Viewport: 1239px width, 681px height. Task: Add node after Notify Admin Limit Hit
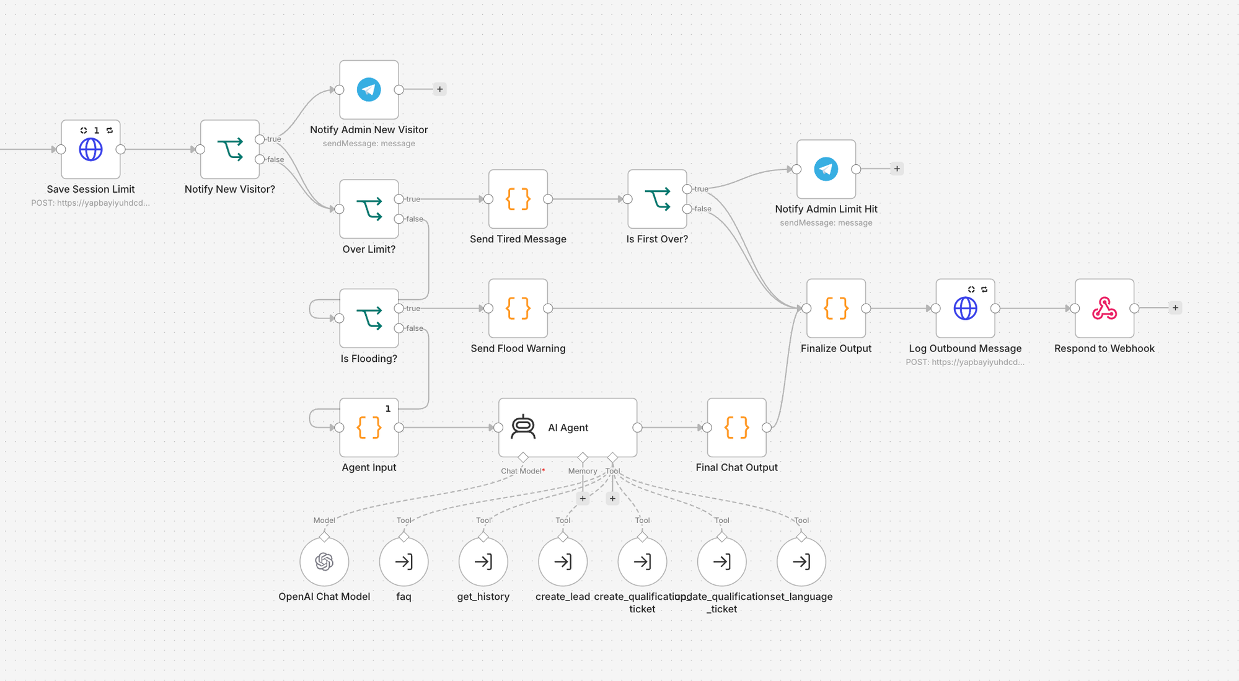(897, 169)
